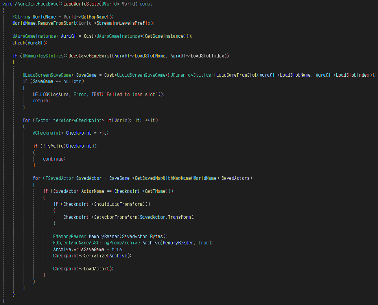Click the LoadGameFromSlot function call
The width and height of the screenshot is (378, 305).
point(236,75)
